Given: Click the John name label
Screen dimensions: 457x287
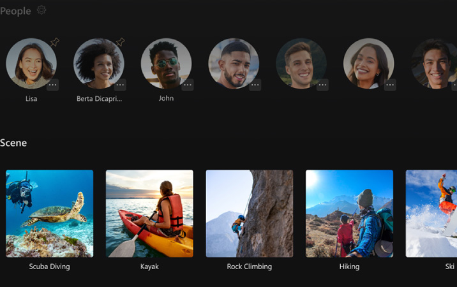Looking at the screenshot, I should point(166,98).
